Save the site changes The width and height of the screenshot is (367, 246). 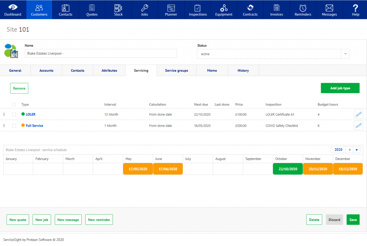pyautogui.click(x=353, y=219)
